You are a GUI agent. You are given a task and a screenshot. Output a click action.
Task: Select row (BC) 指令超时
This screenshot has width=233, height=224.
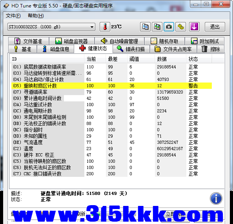(111, 130)
